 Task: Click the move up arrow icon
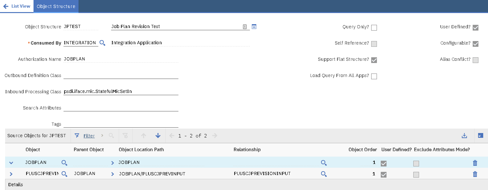pyautogui.click(x=144, y=136)
